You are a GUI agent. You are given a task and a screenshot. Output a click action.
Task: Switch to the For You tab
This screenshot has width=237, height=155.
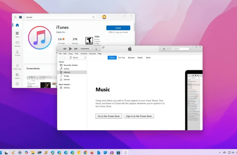pyautogui.click(x=121, y=58)
